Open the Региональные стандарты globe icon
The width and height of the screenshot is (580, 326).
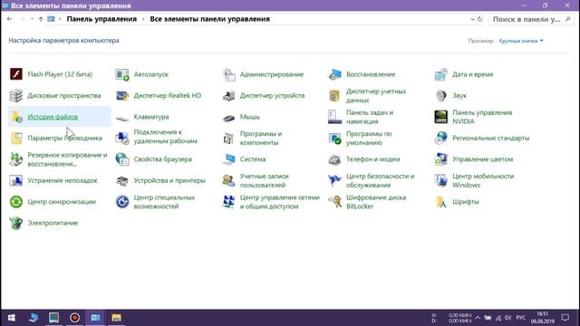tap(441, 138)
